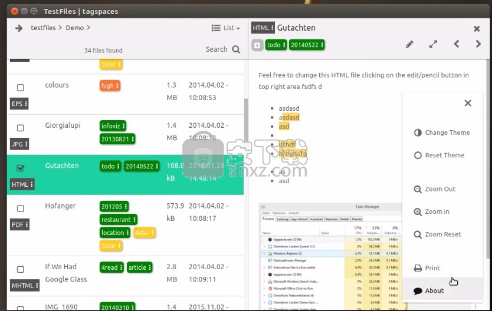Screen dimensions: 492x311
Task: Open HTML type menu in viewer header
Action: 263,28
